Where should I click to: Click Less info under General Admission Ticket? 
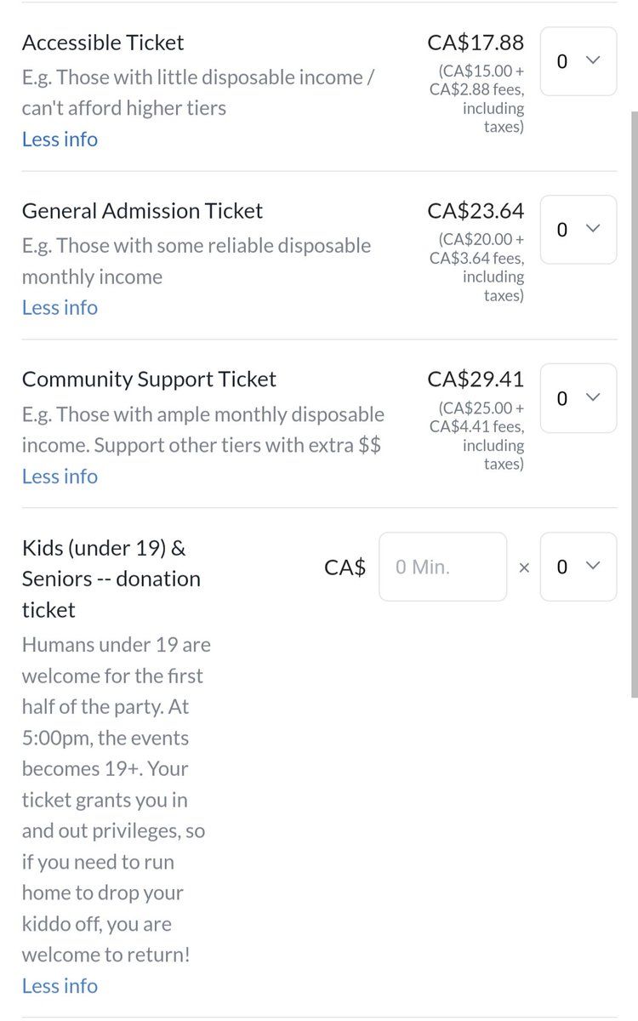pyautogui.click(x=60, y=308)
